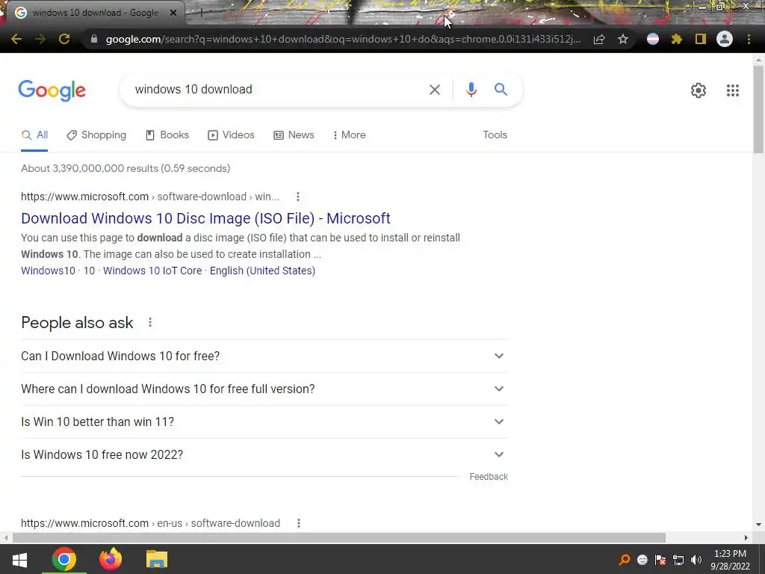The width and height of the screenshot is (765, 574).
Task: Open File Explorer from the taskbar
Action: [157, 559]
